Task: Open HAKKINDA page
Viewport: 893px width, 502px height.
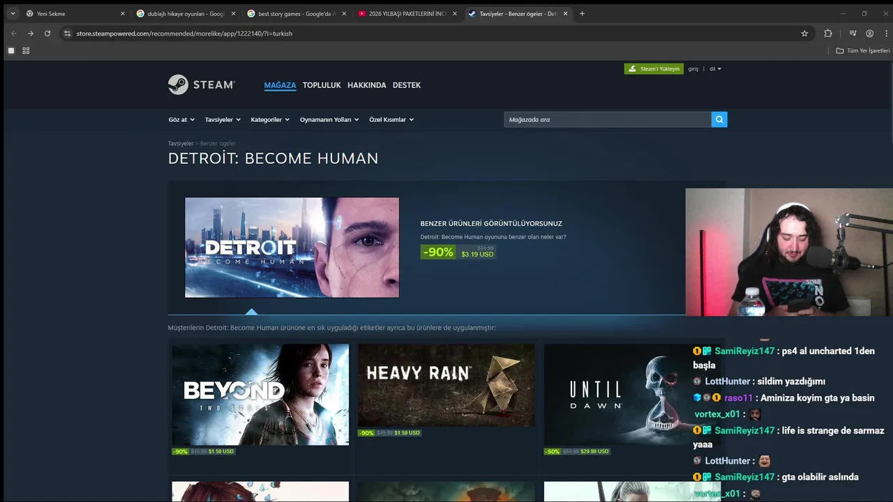Action: tap(367, 85)
